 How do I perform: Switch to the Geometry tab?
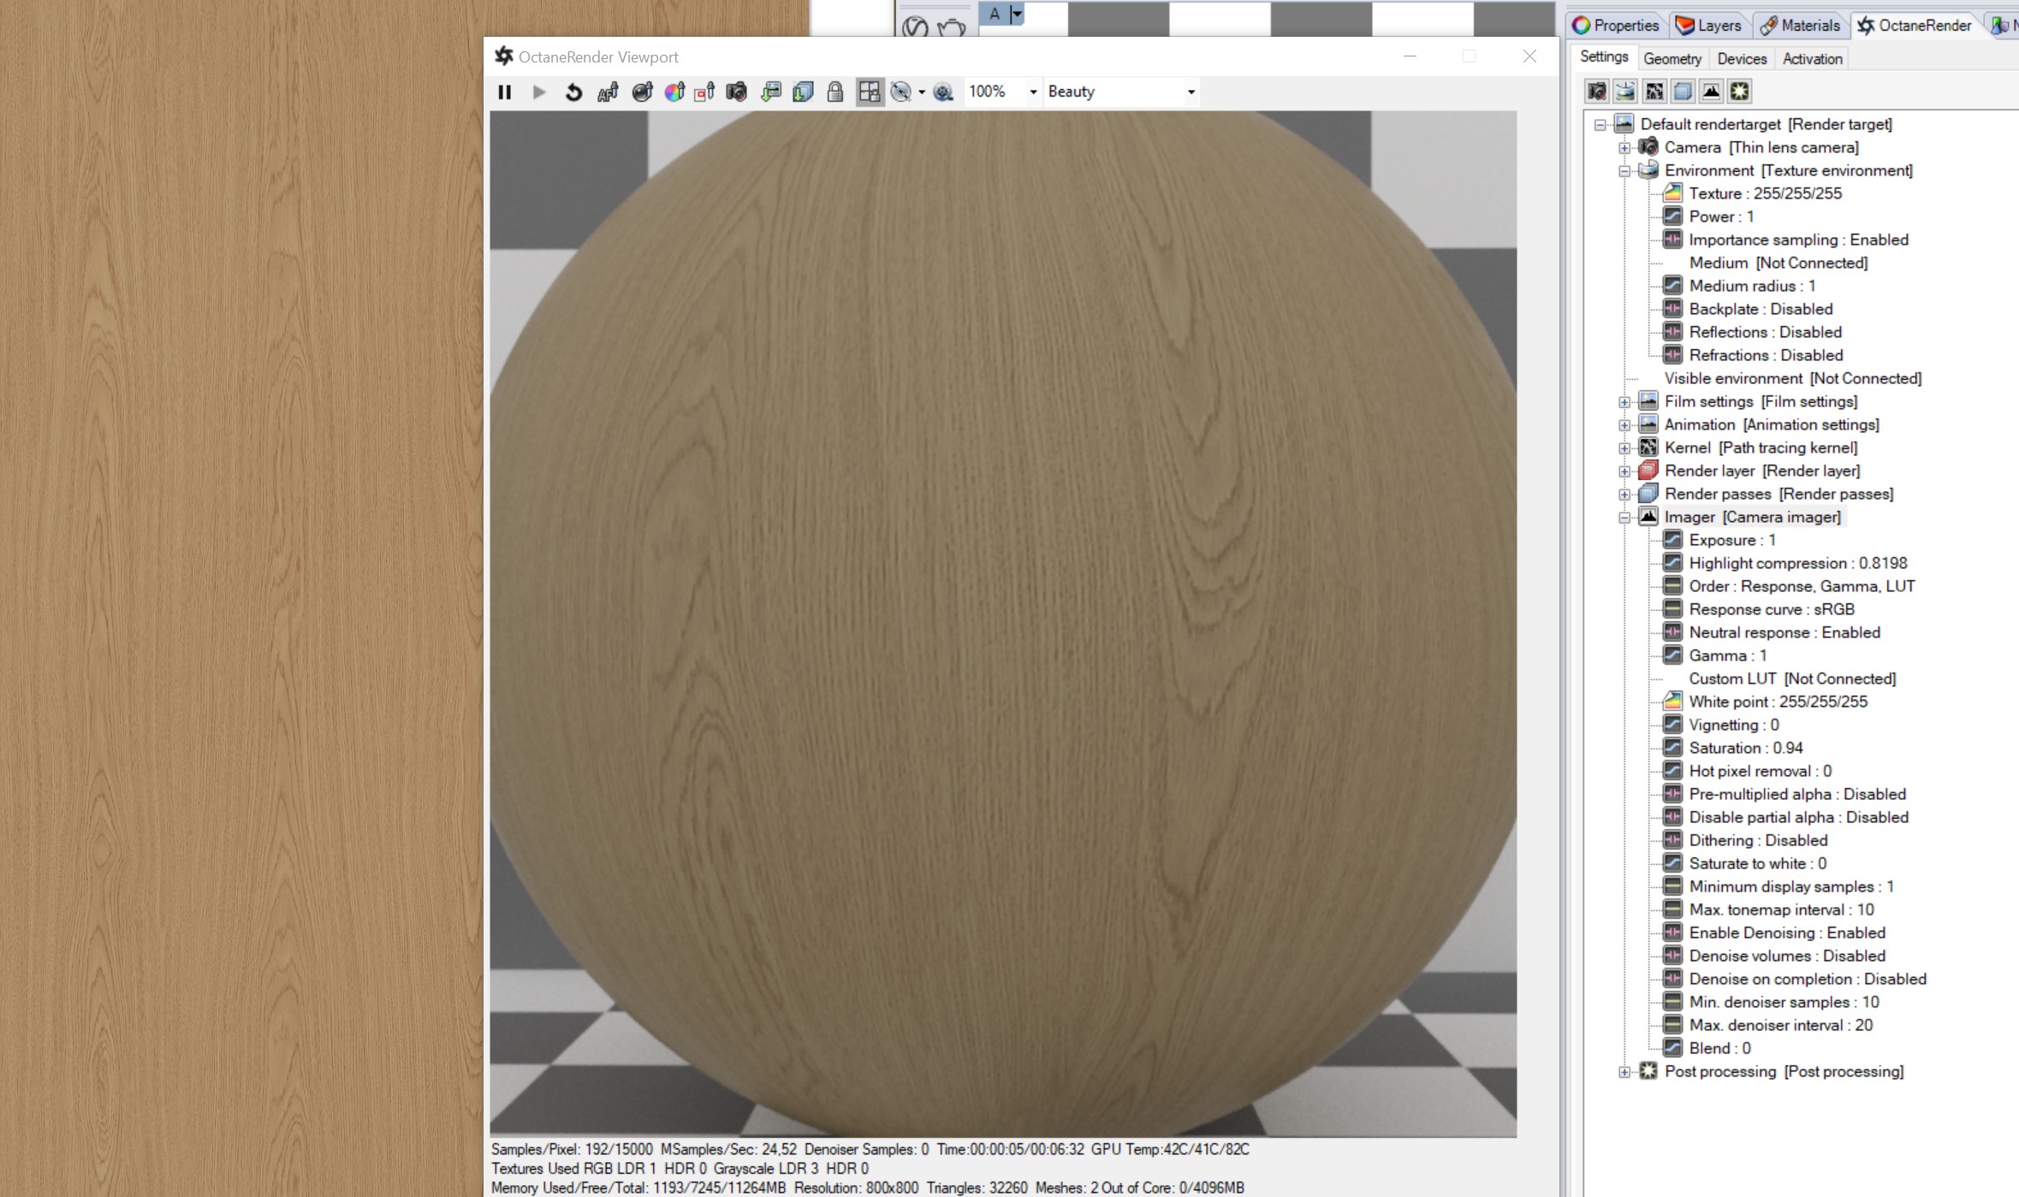pos(1672,59)
